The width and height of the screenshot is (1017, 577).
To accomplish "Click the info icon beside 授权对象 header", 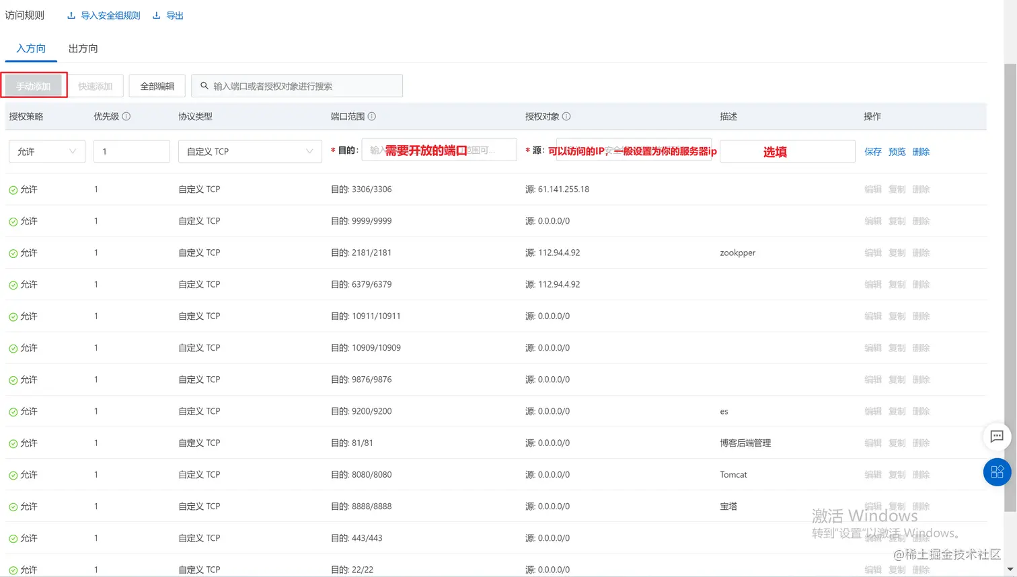I will (x=566, y=116).
